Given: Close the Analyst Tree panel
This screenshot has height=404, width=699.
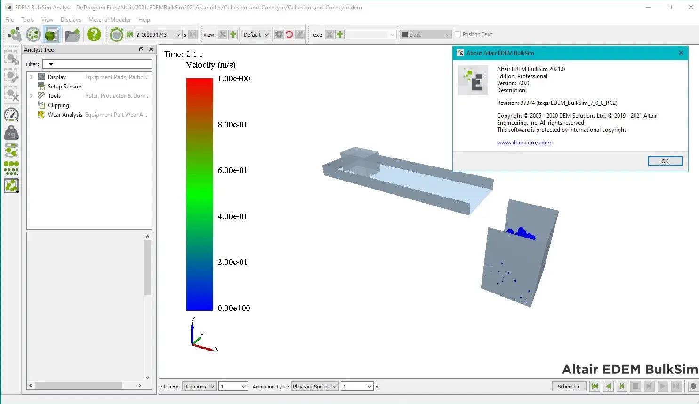Looking at the screenshot, I should (x=151, y=49).
